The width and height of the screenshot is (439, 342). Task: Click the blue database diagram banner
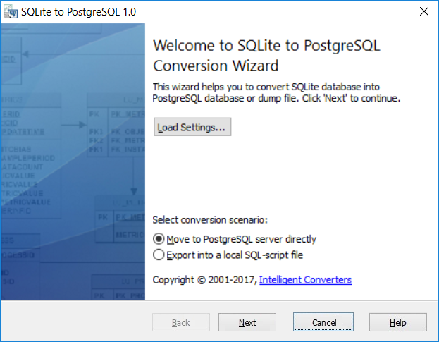pos(73,161)
